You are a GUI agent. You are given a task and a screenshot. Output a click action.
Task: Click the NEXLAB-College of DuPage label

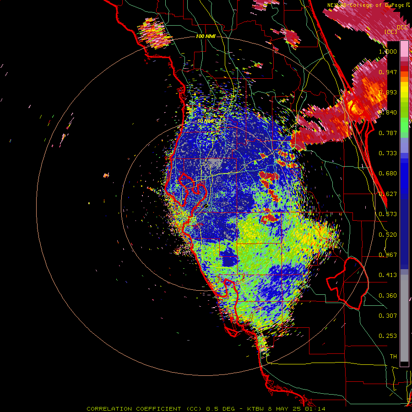click(x=366, y=5)
